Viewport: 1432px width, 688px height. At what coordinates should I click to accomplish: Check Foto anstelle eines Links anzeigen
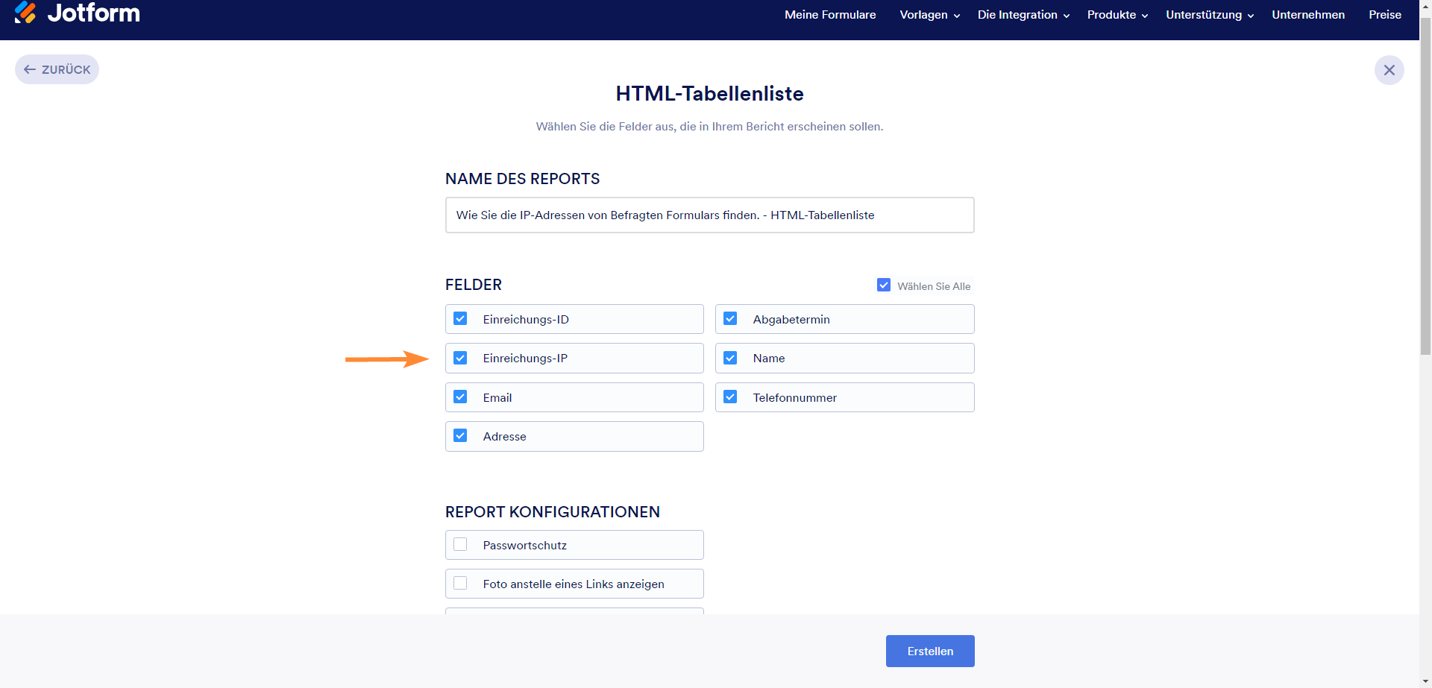[x=461, y=584]
